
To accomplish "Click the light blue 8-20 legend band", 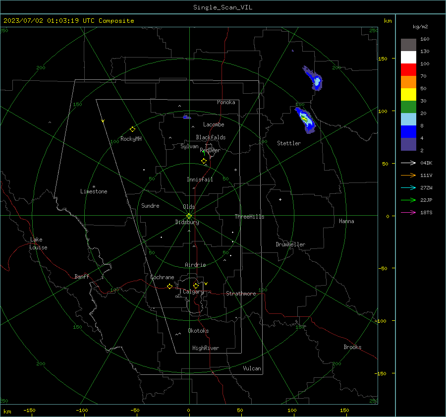I will [408, 119].
